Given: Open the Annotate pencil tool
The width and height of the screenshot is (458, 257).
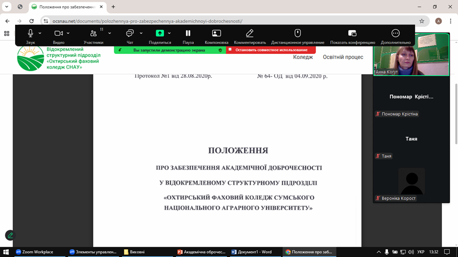Looking at the screenshot, I should 250,36.
